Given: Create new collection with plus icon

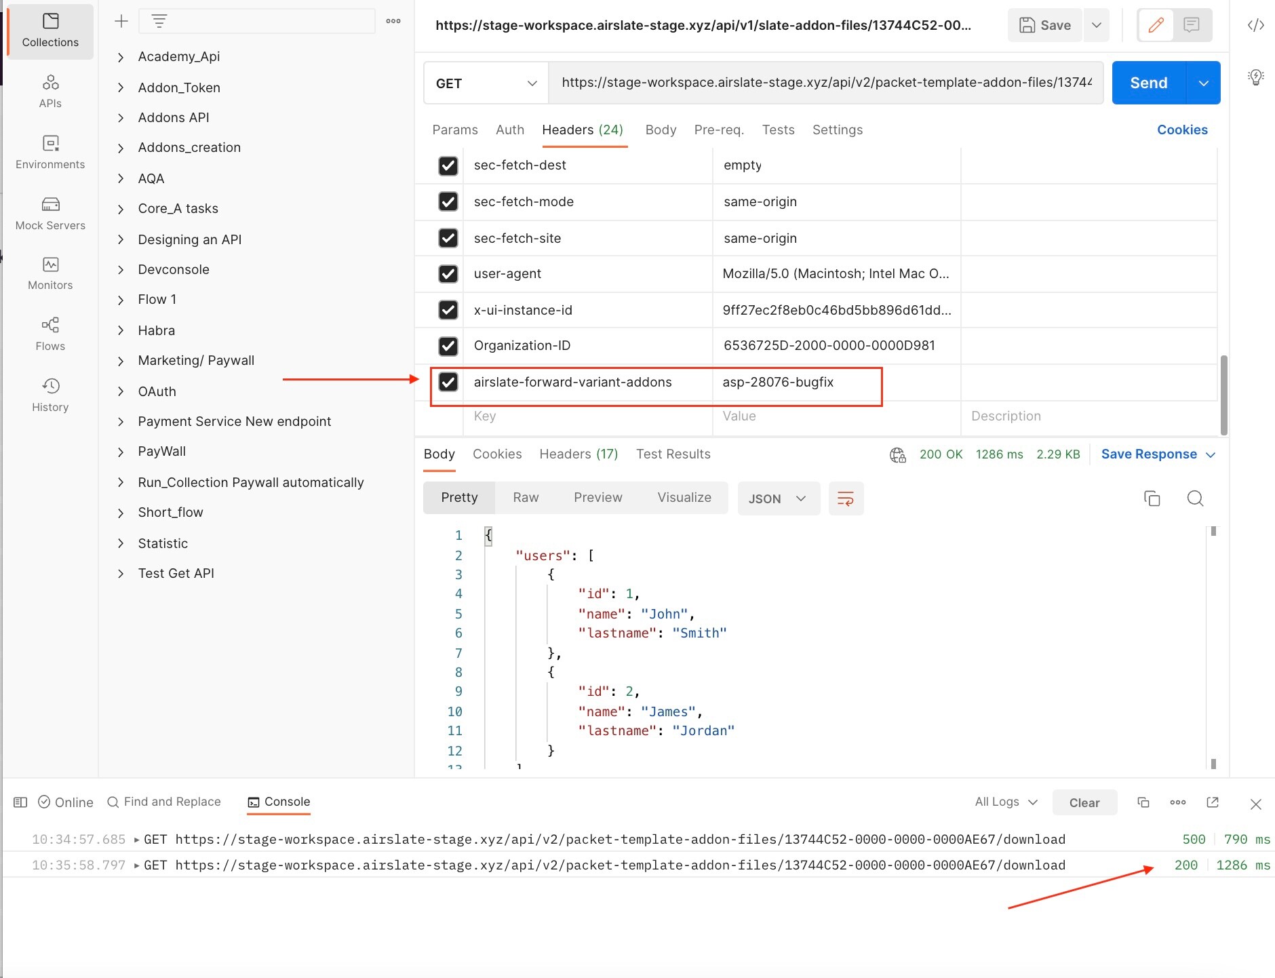Looking at the screenshot, I should pyautogui.click(x=121, y=21).
